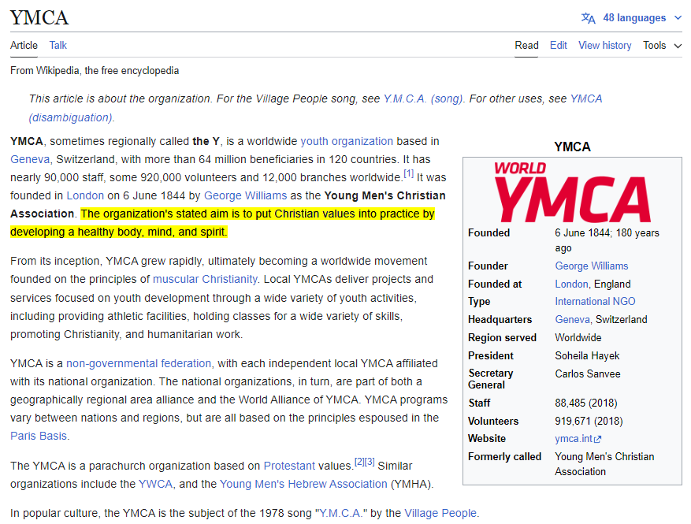Switch to the Talk tab
Screen dimensions: 691x524
point(58,46)
